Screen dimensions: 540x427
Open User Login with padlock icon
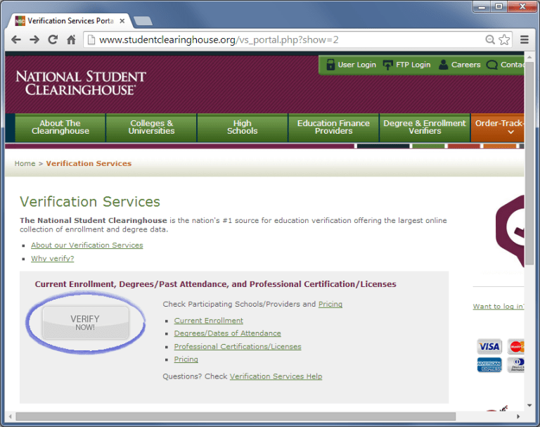[350, 65]
